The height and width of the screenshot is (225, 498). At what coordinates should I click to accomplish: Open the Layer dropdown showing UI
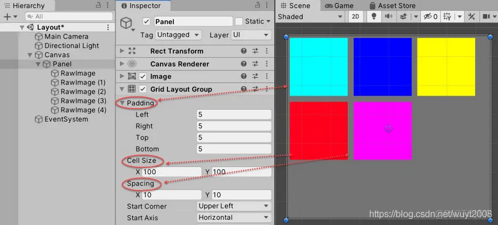pyautogui.click(x=251, y=35)
